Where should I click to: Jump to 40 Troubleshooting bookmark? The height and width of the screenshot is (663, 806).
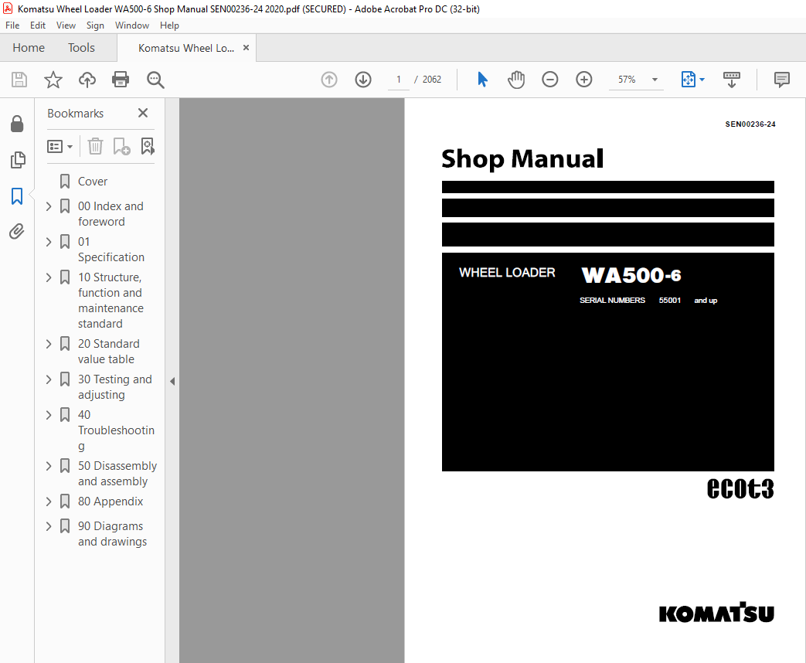116,430
